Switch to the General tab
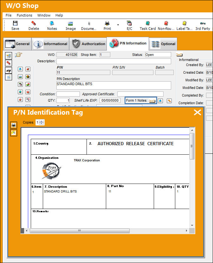The image size is (213, 263). [x=17, y=44]
